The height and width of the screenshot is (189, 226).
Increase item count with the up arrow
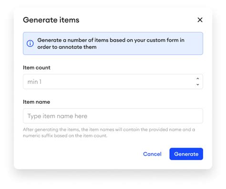[198, 79]
